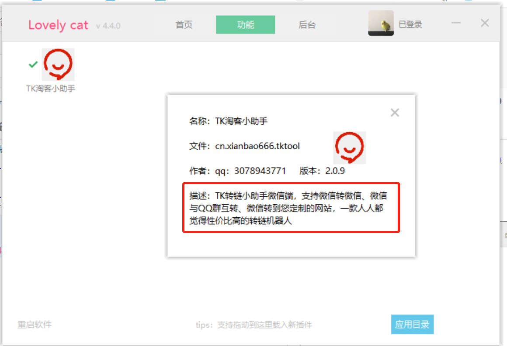Click the 版本: 2.0.9 text
Screen dimensions: 507x346
pyautogui.click(x=322, y=171)
